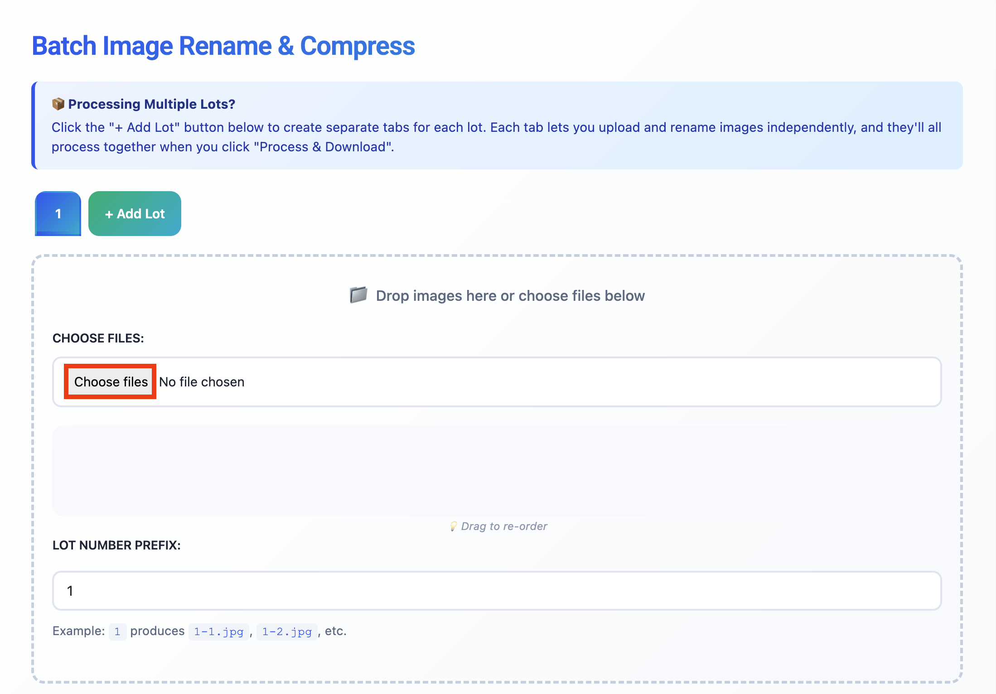Click the example prefix chip showing 1
This screenshot has height=694, width=996.
pyautogui.click(x=117, y=631)
